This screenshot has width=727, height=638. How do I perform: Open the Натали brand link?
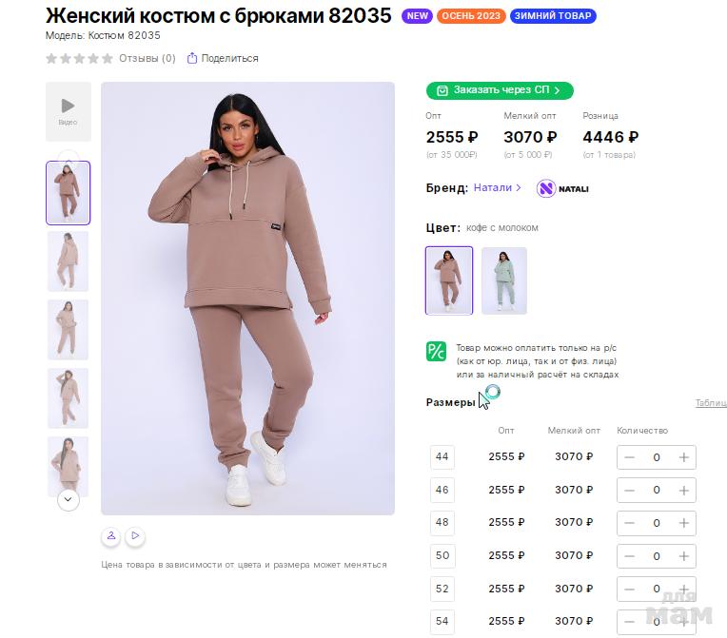point(498,187)
